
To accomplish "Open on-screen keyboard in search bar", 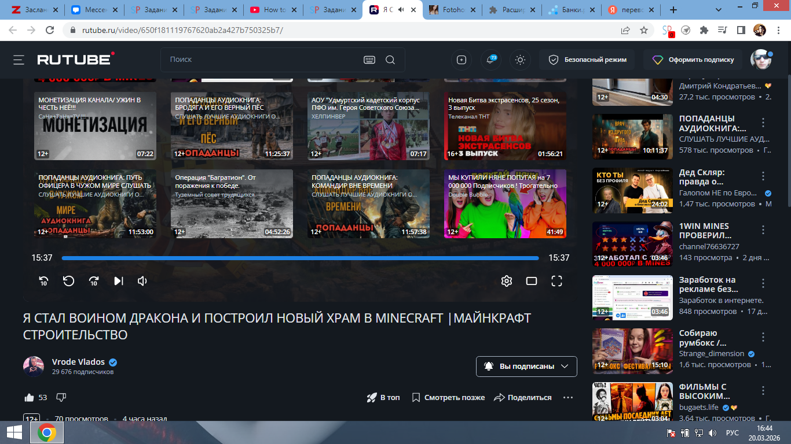I will (x=369, y=60).
